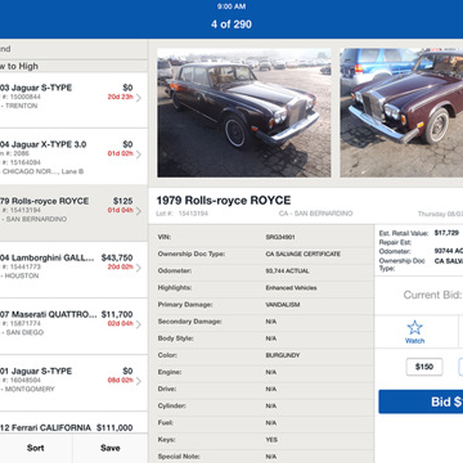Open the 03 Jaguar S-TYPE row chevron
The image size is (463, 463).
pyautogui.click(x=139, y=98)
